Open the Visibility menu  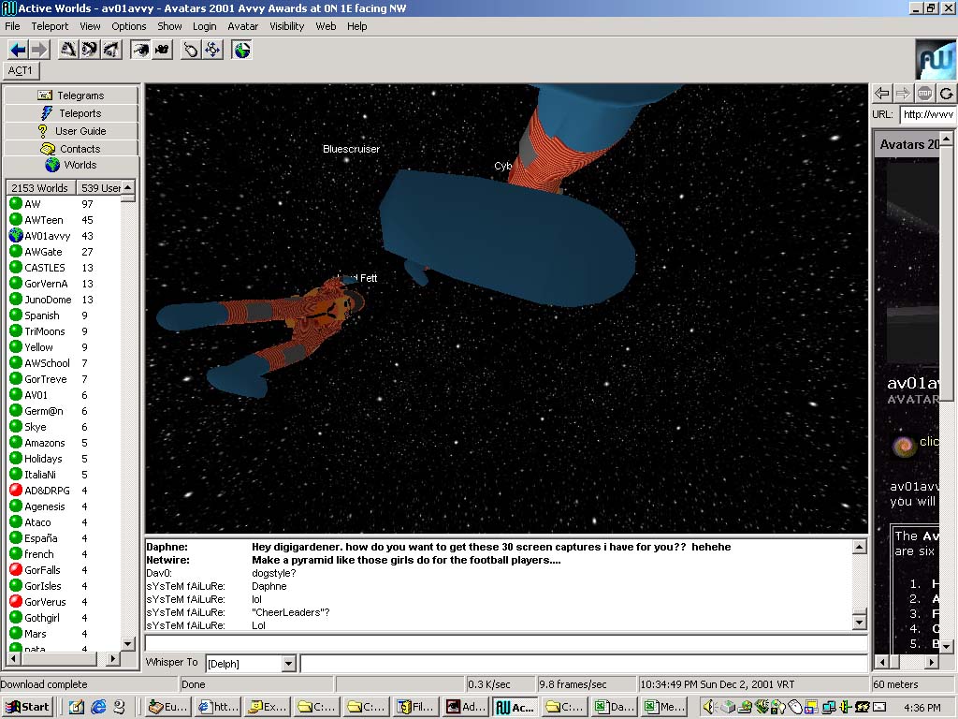tap(287, 26)
